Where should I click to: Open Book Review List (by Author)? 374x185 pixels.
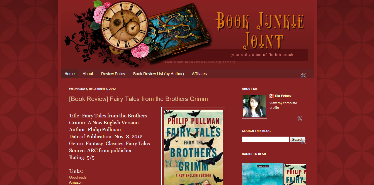[x=159, y=74]
